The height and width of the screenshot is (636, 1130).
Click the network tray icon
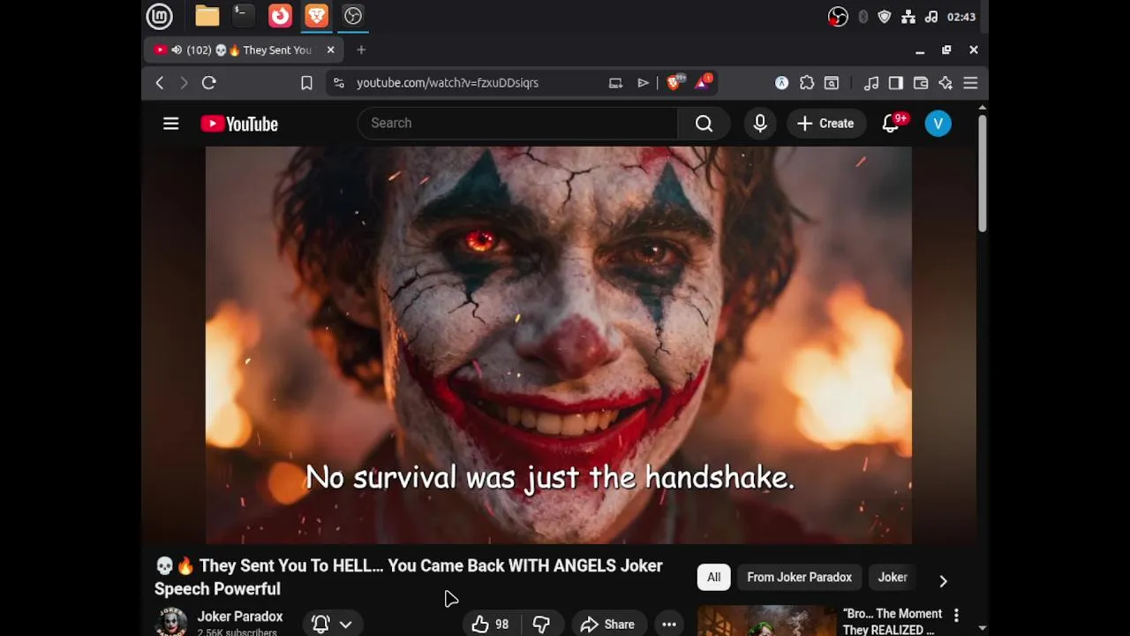point(908,17)
